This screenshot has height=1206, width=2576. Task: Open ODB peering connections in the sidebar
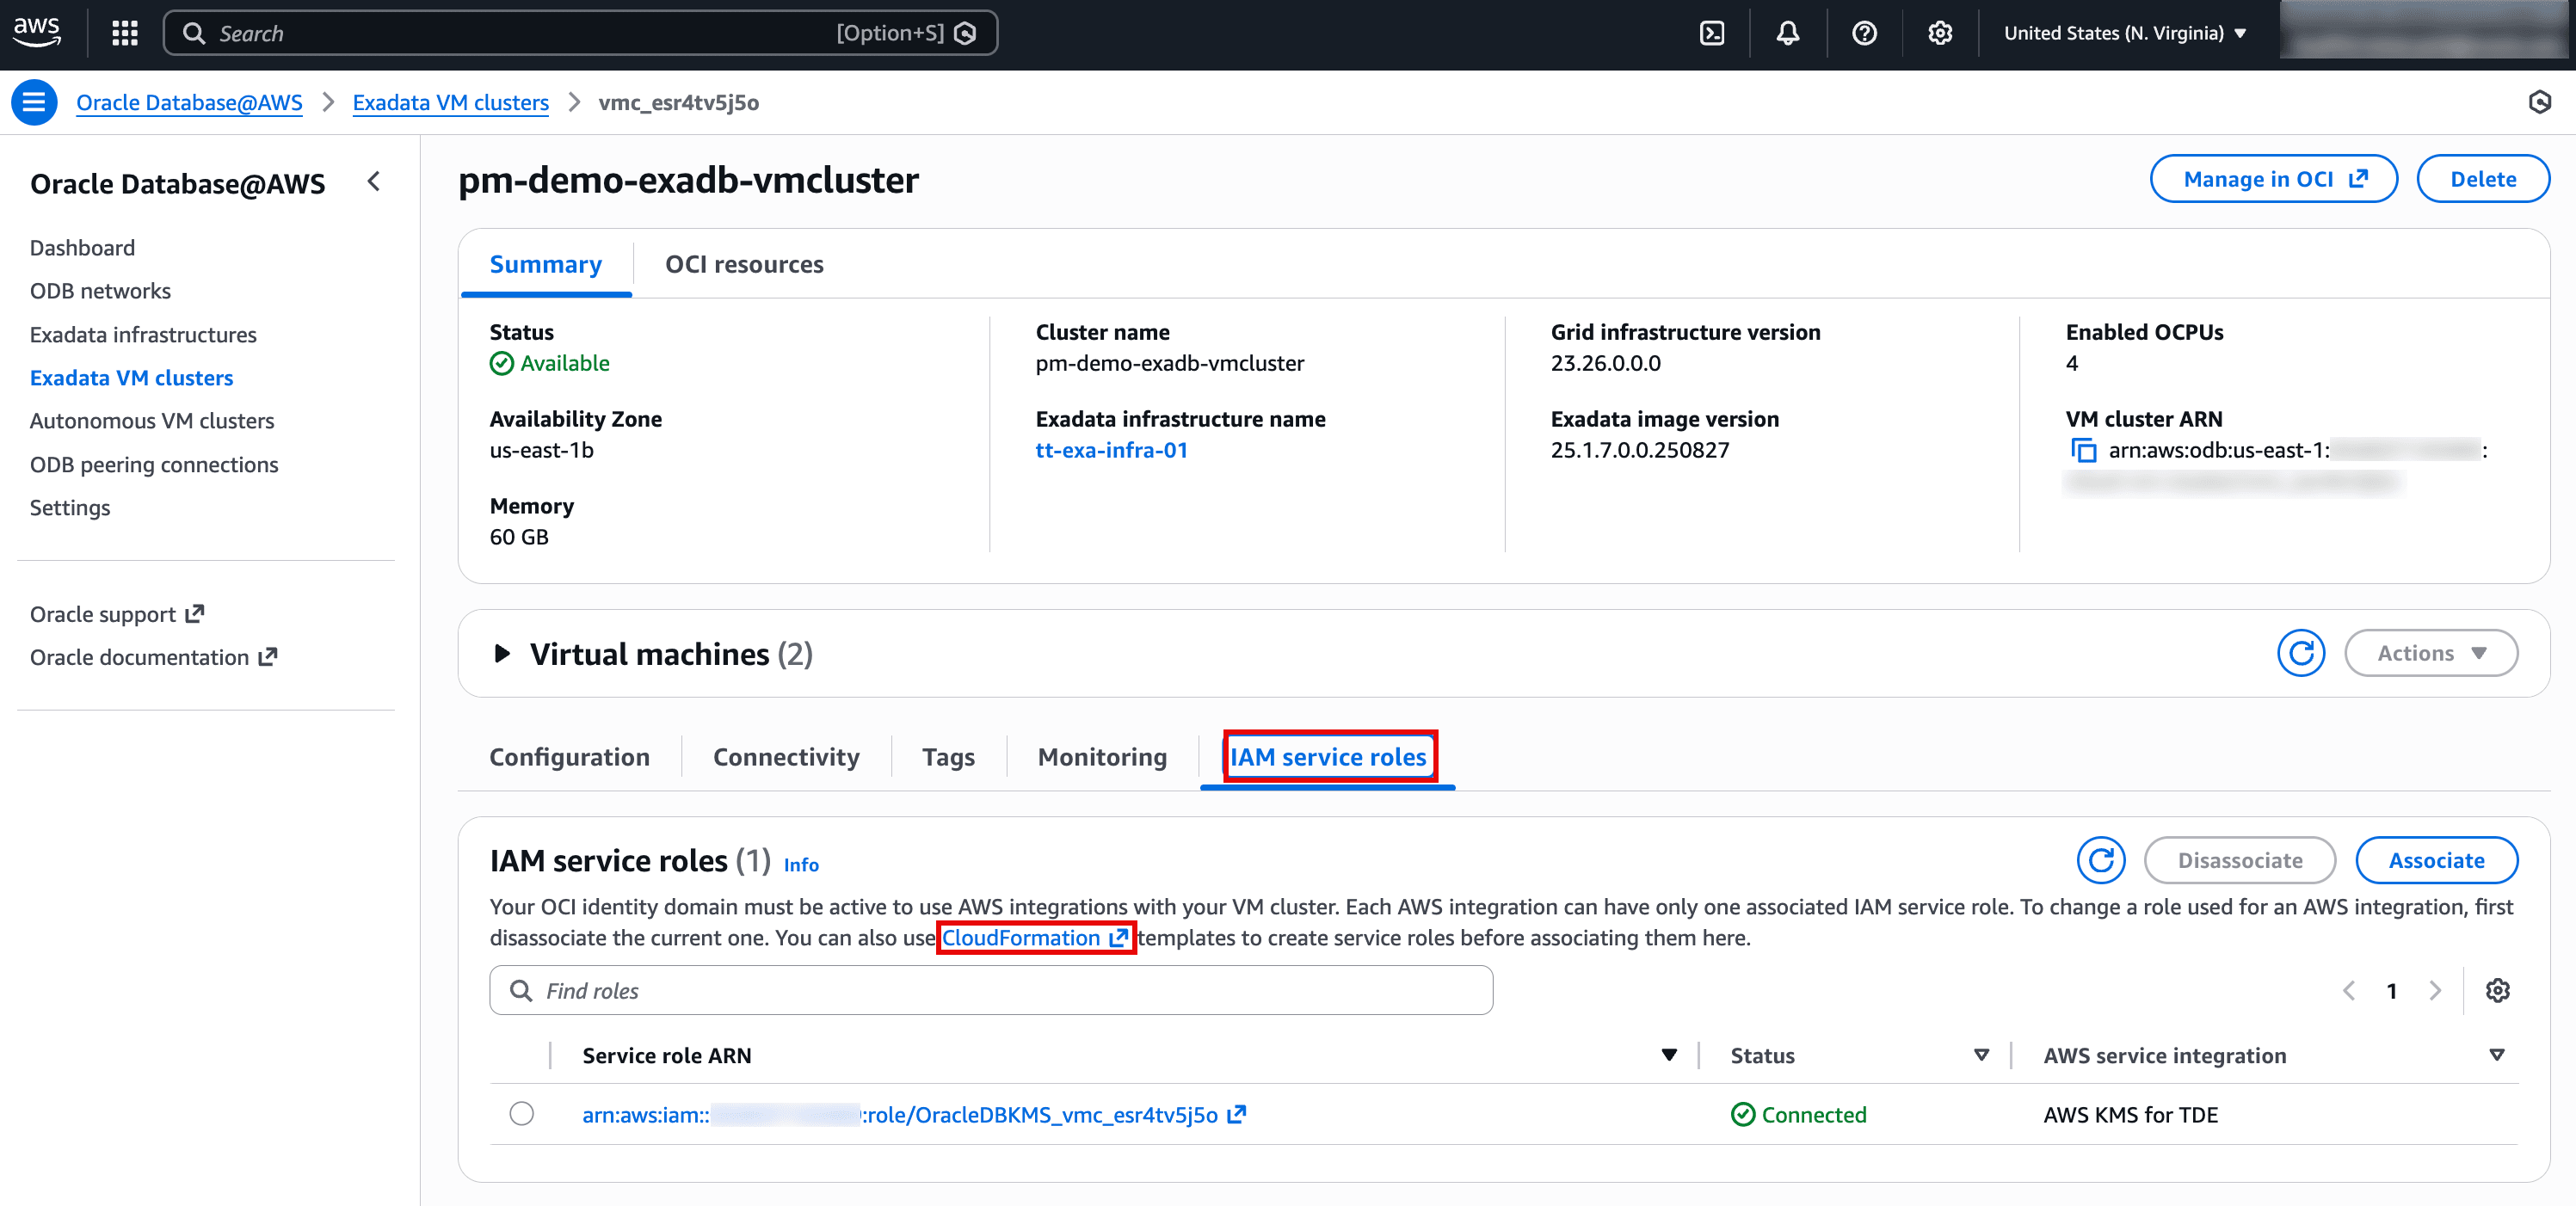154,464
